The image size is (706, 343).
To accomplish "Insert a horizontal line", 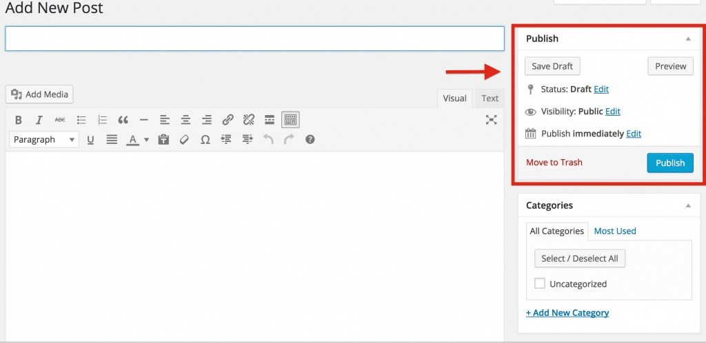I will pos(144,120).
